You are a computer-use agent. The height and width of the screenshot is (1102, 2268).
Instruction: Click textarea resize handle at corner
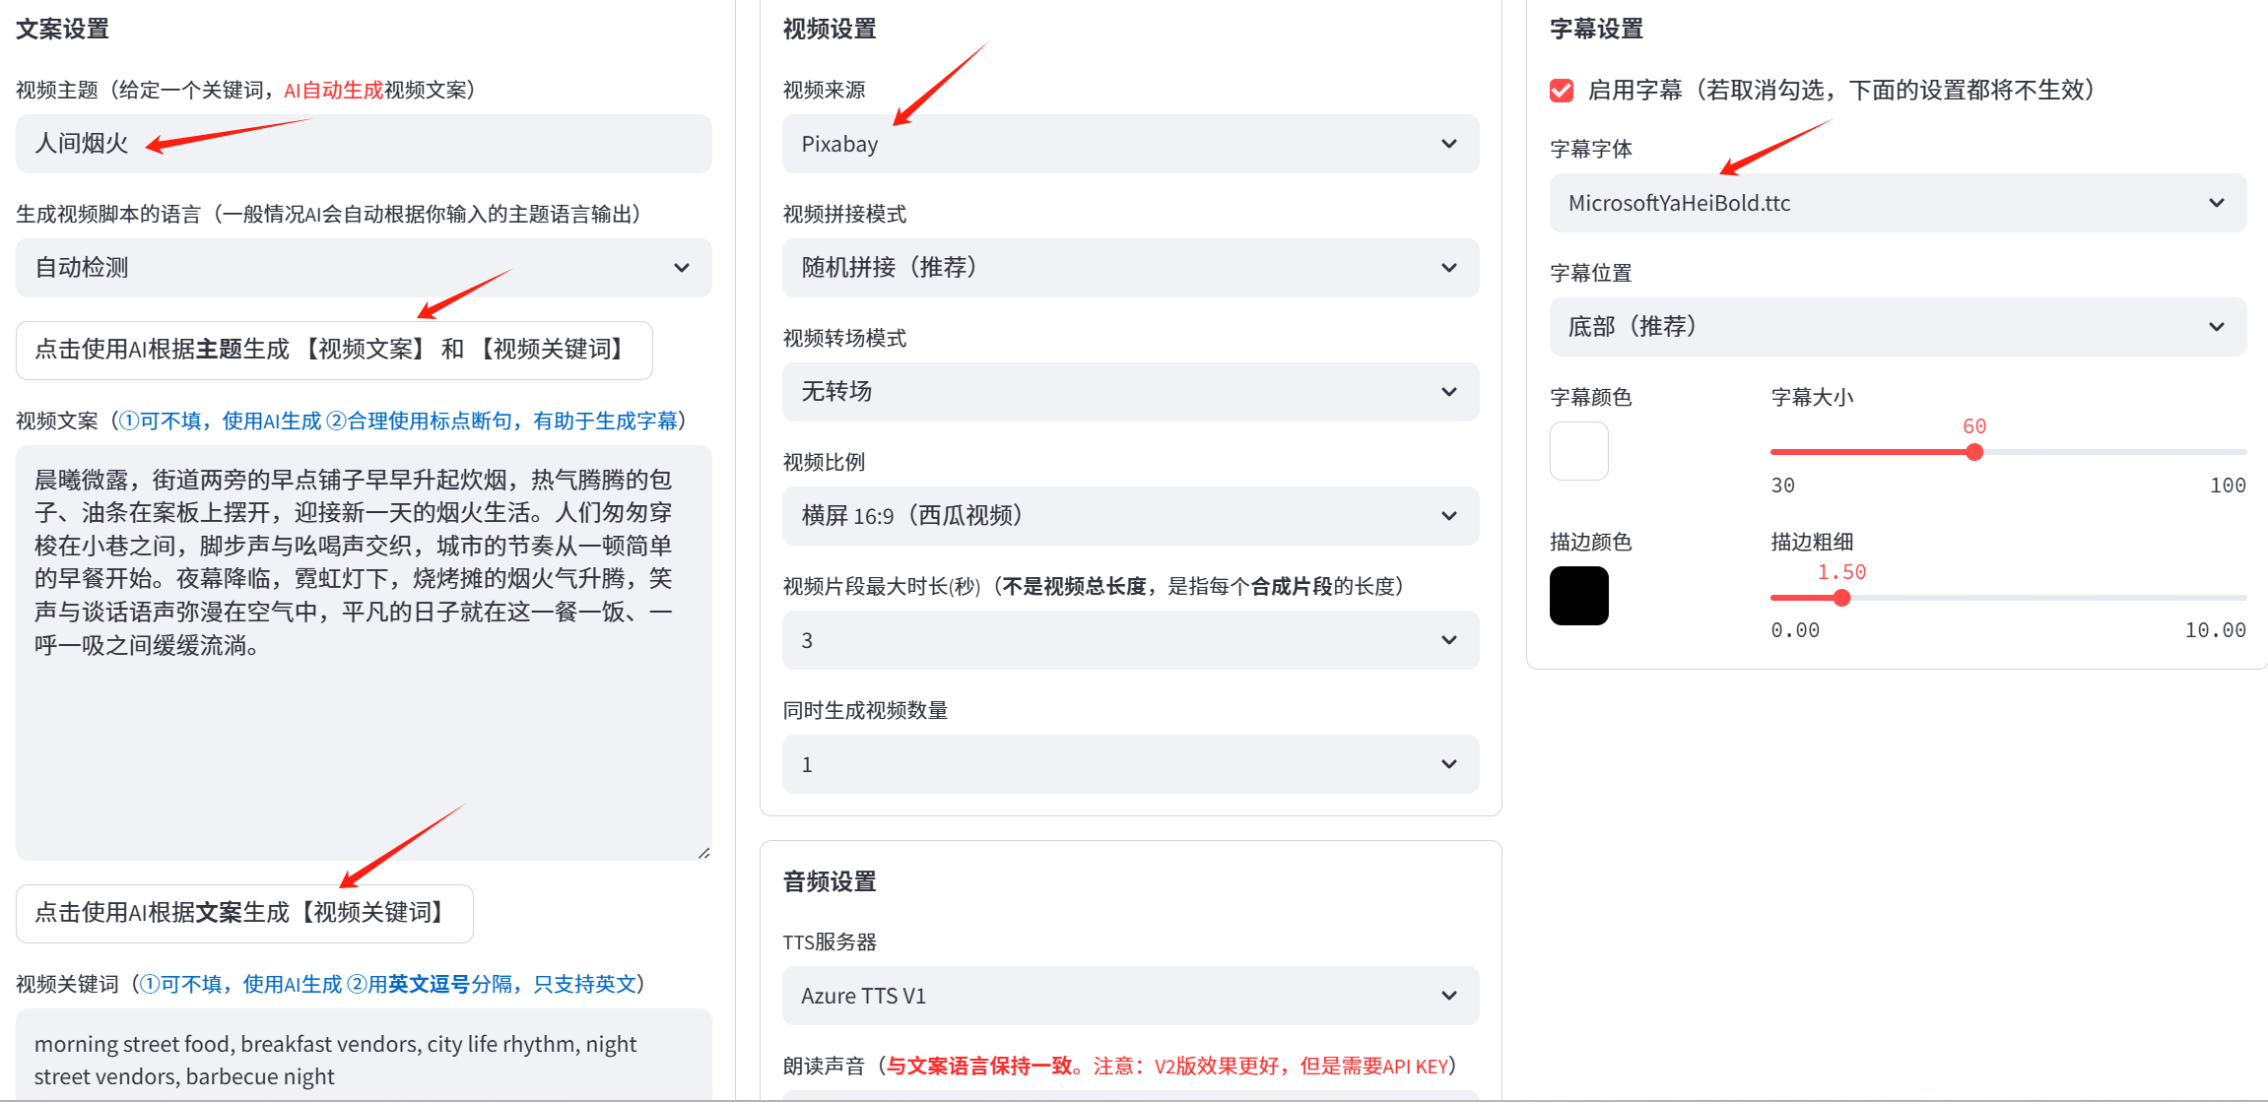coord(703,853)
